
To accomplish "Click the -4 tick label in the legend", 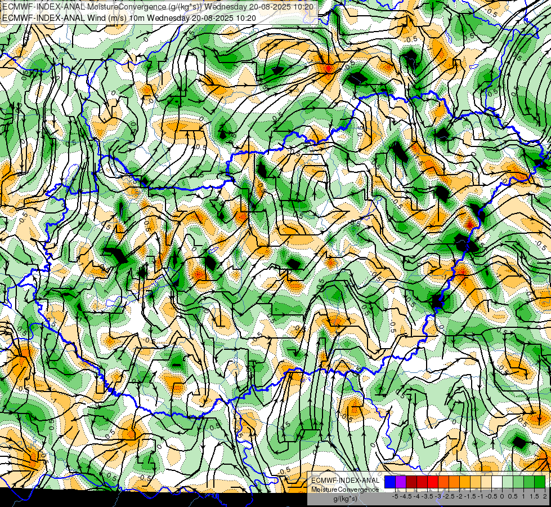I will (x=416, y=496).
